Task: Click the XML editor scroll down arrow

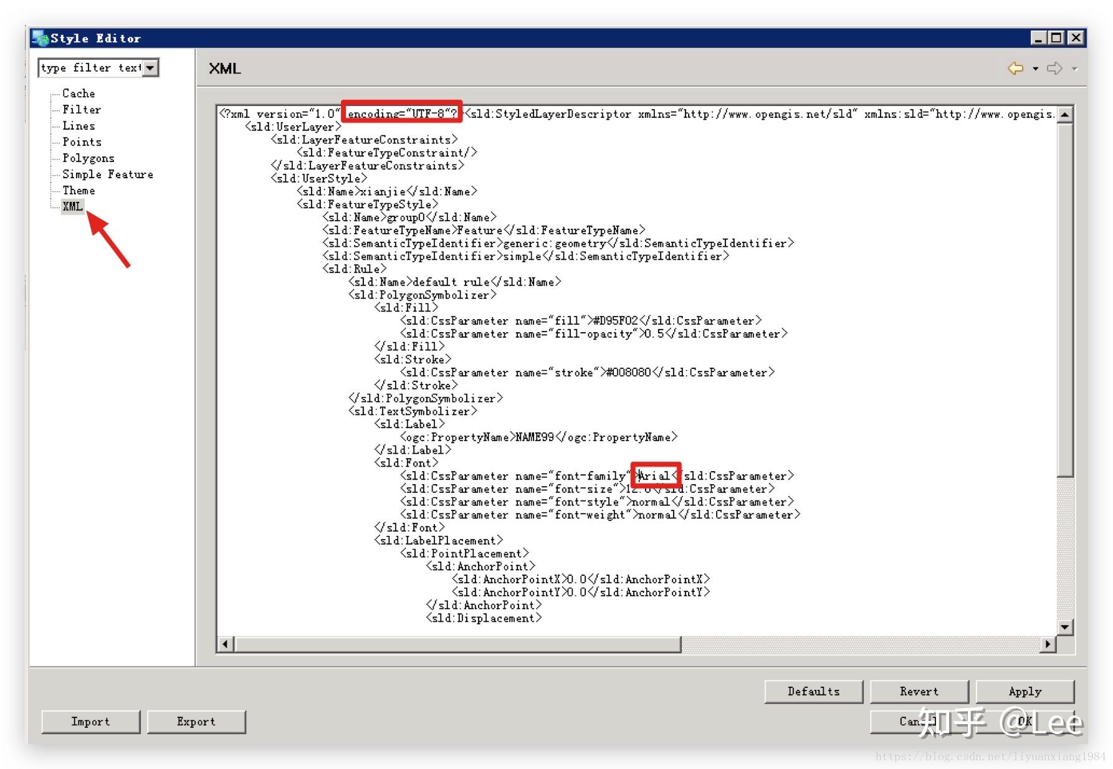Action: point(1064,627)
